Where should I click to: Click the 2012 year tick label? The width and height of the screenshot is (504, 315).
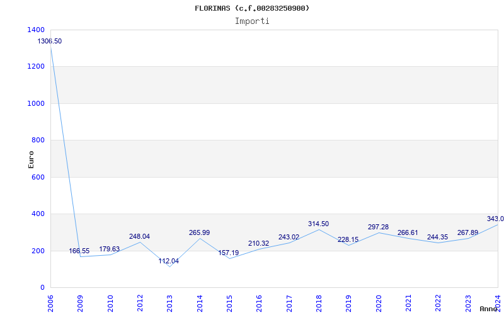pos(140,304)
